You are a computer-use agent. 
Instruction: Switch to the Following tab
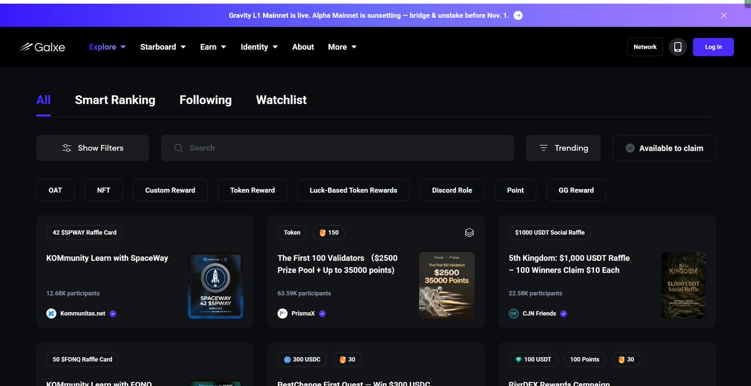(x=205, y=100)
